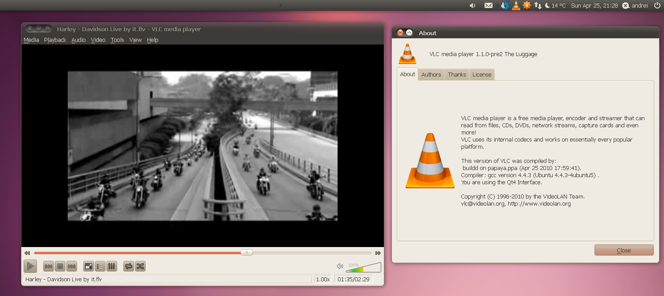Click the vlc@videolan.org contact line

click(x=516, y=204)
